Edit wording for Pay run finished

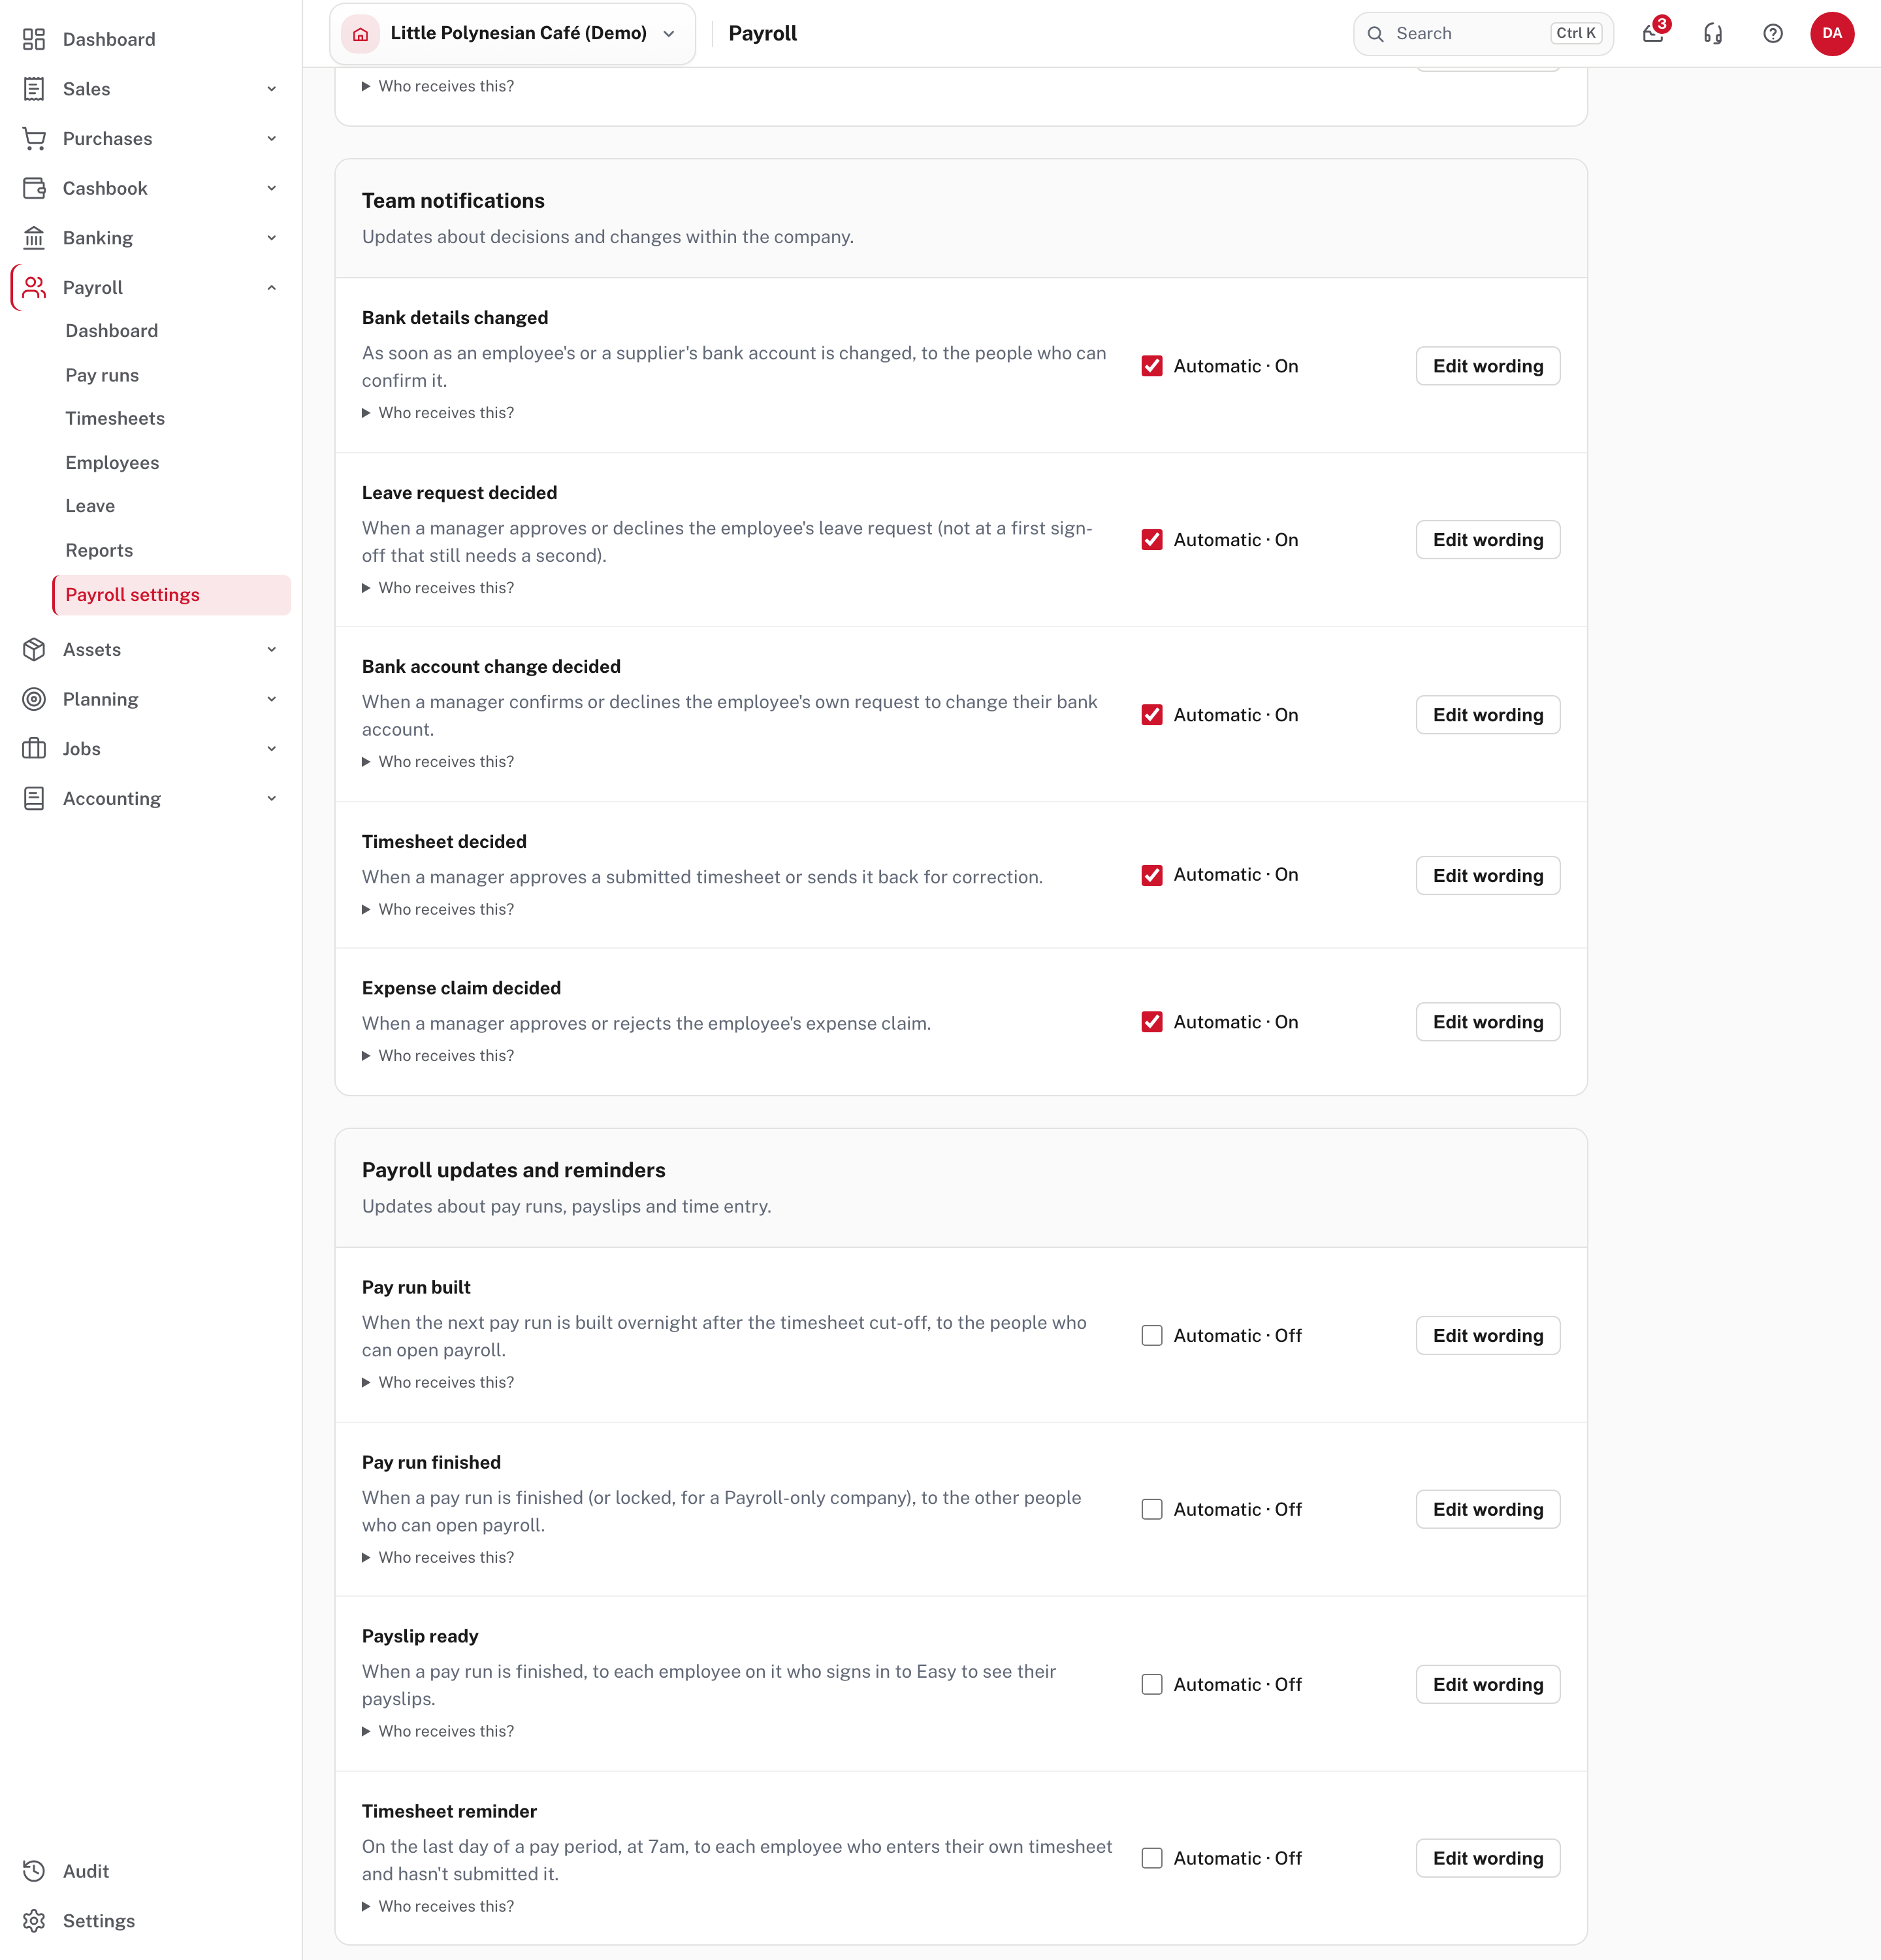point(1487,1510)
